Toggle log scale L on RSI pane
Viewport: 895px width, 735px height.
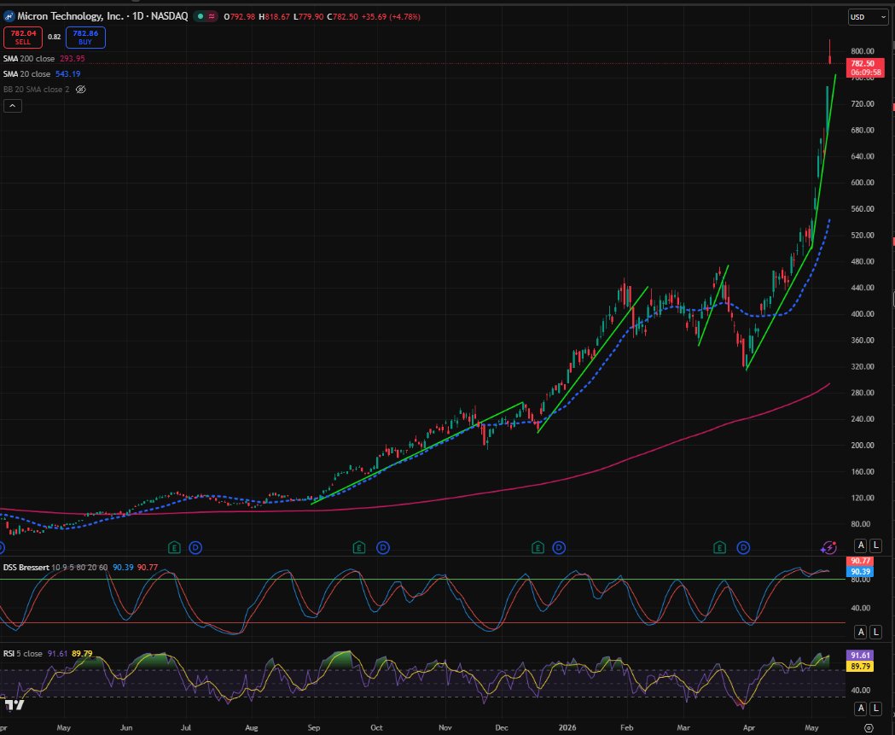point(875,709)
